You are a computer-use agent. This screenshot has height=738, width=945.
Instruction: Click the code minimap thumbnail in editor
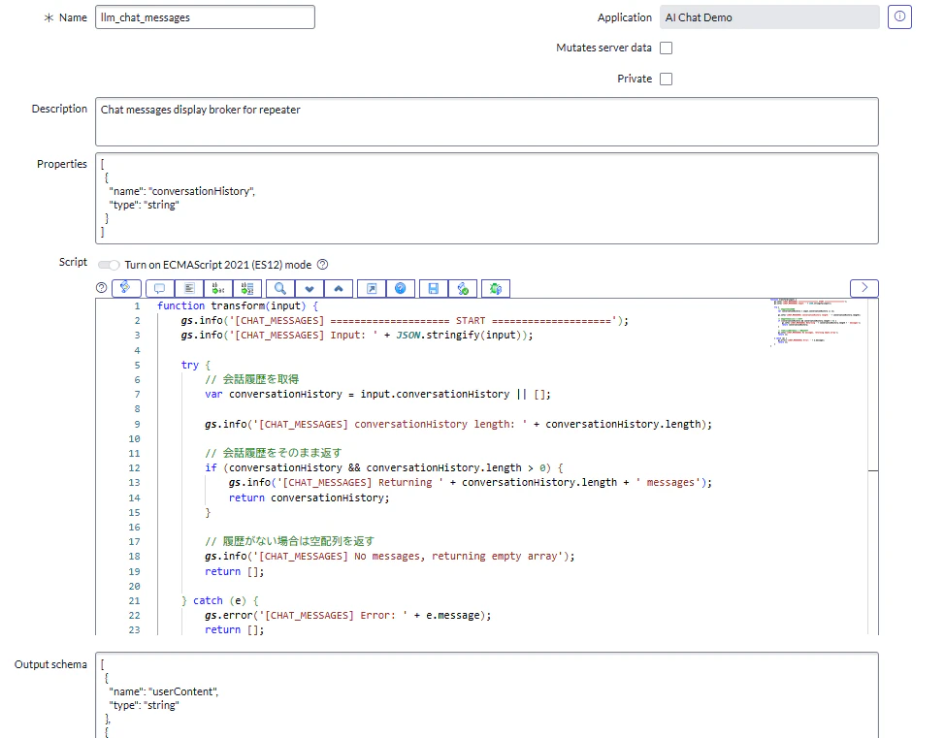coord(817,323)
